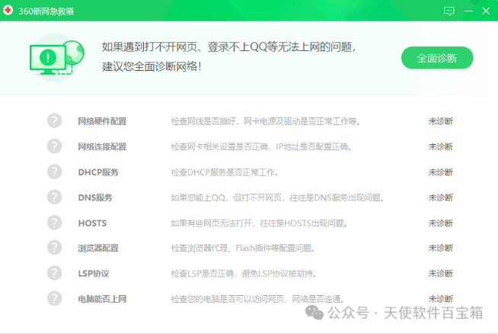The image size is (498, 334).
Task: Click description 检查DHCP服务是否正常工作 text
Action: (x=225, y=172)
